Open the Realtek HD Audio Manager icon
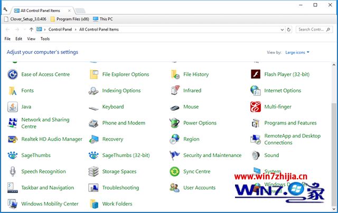The image size is (338, 213). (x=13, y=139)
